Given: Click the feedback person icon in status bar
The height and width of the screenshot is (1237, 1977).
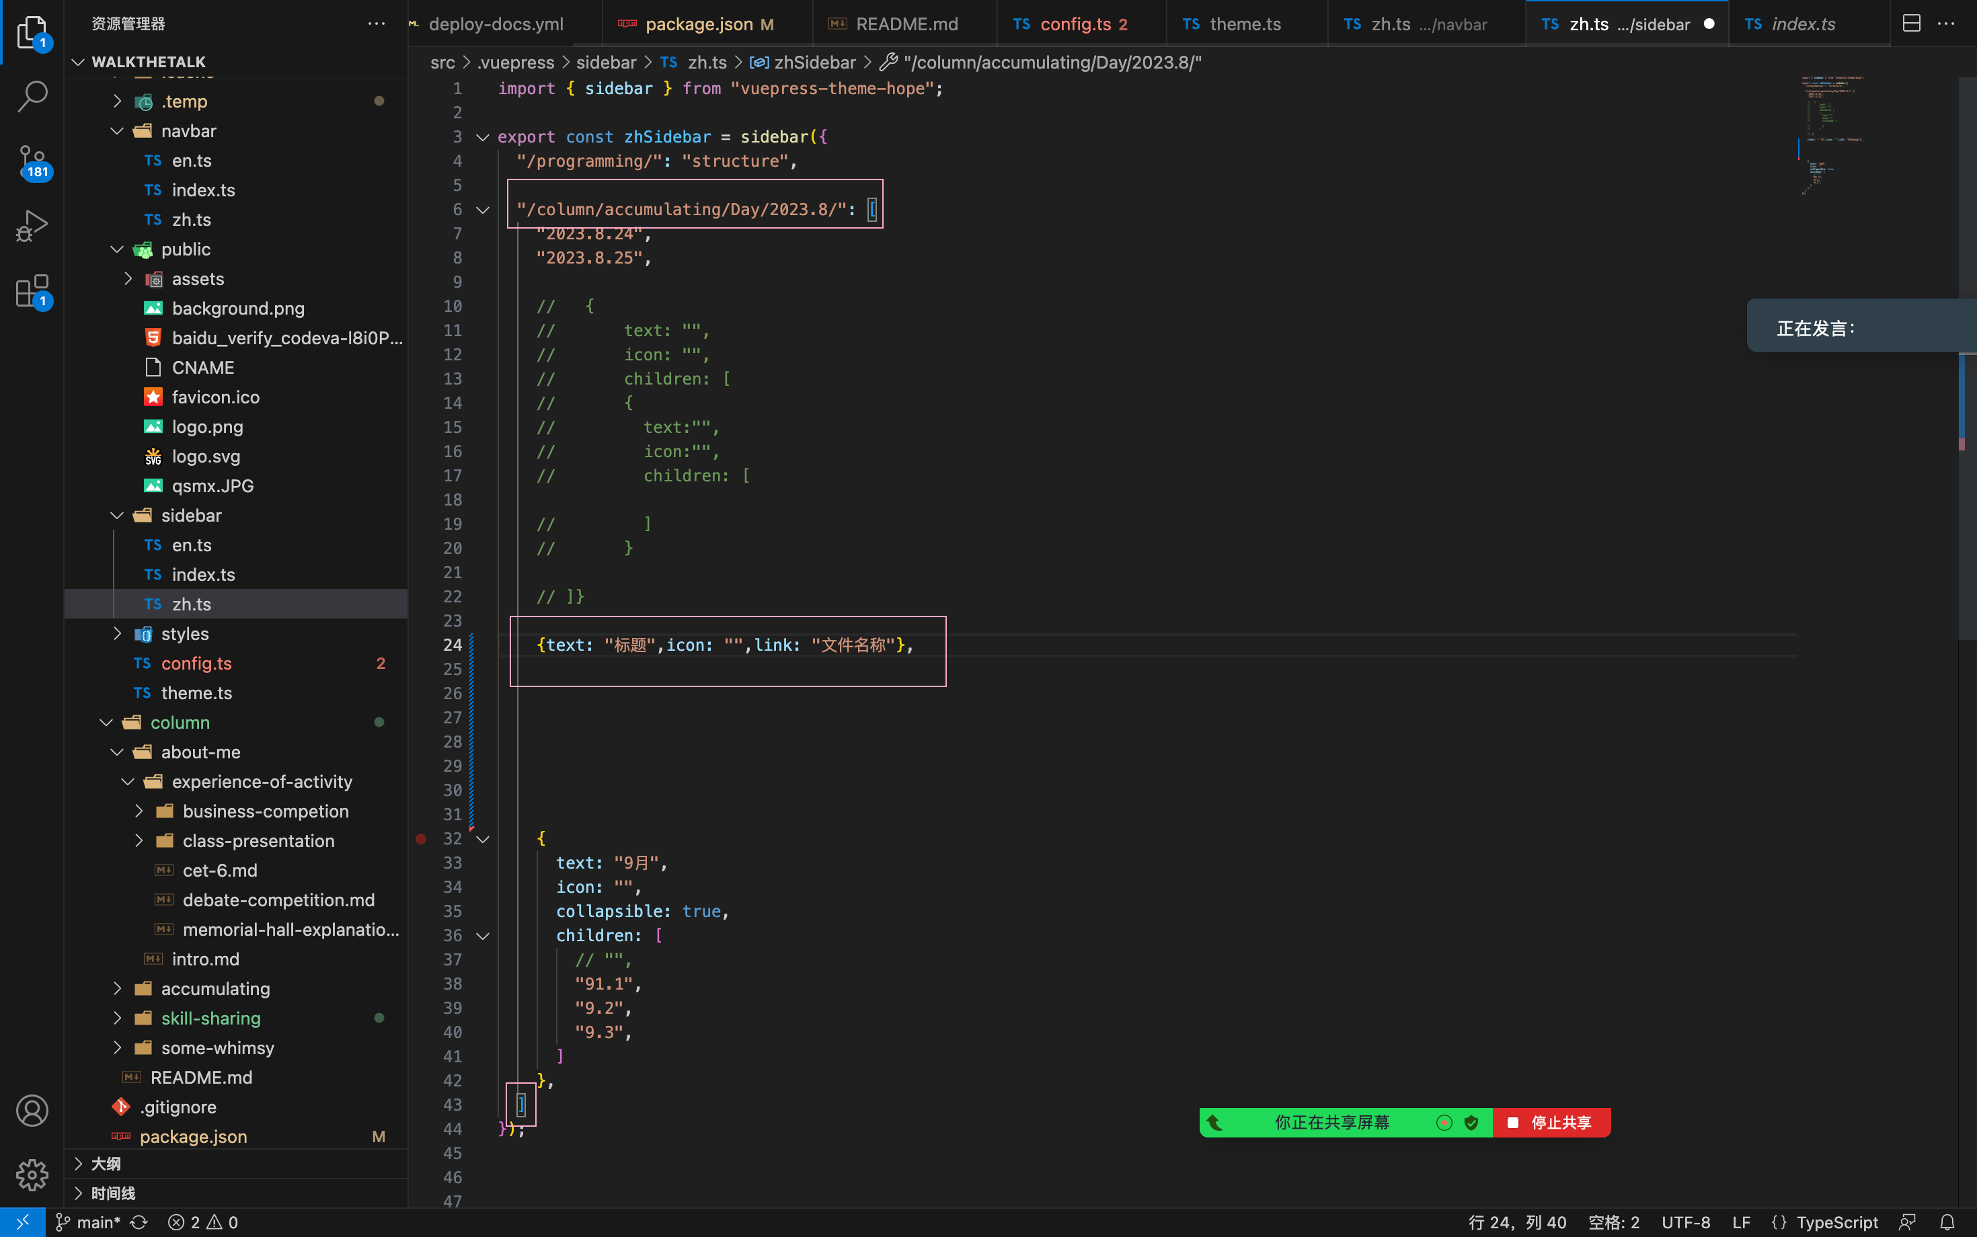Looking at the screenshot, I should 1908,1222.
